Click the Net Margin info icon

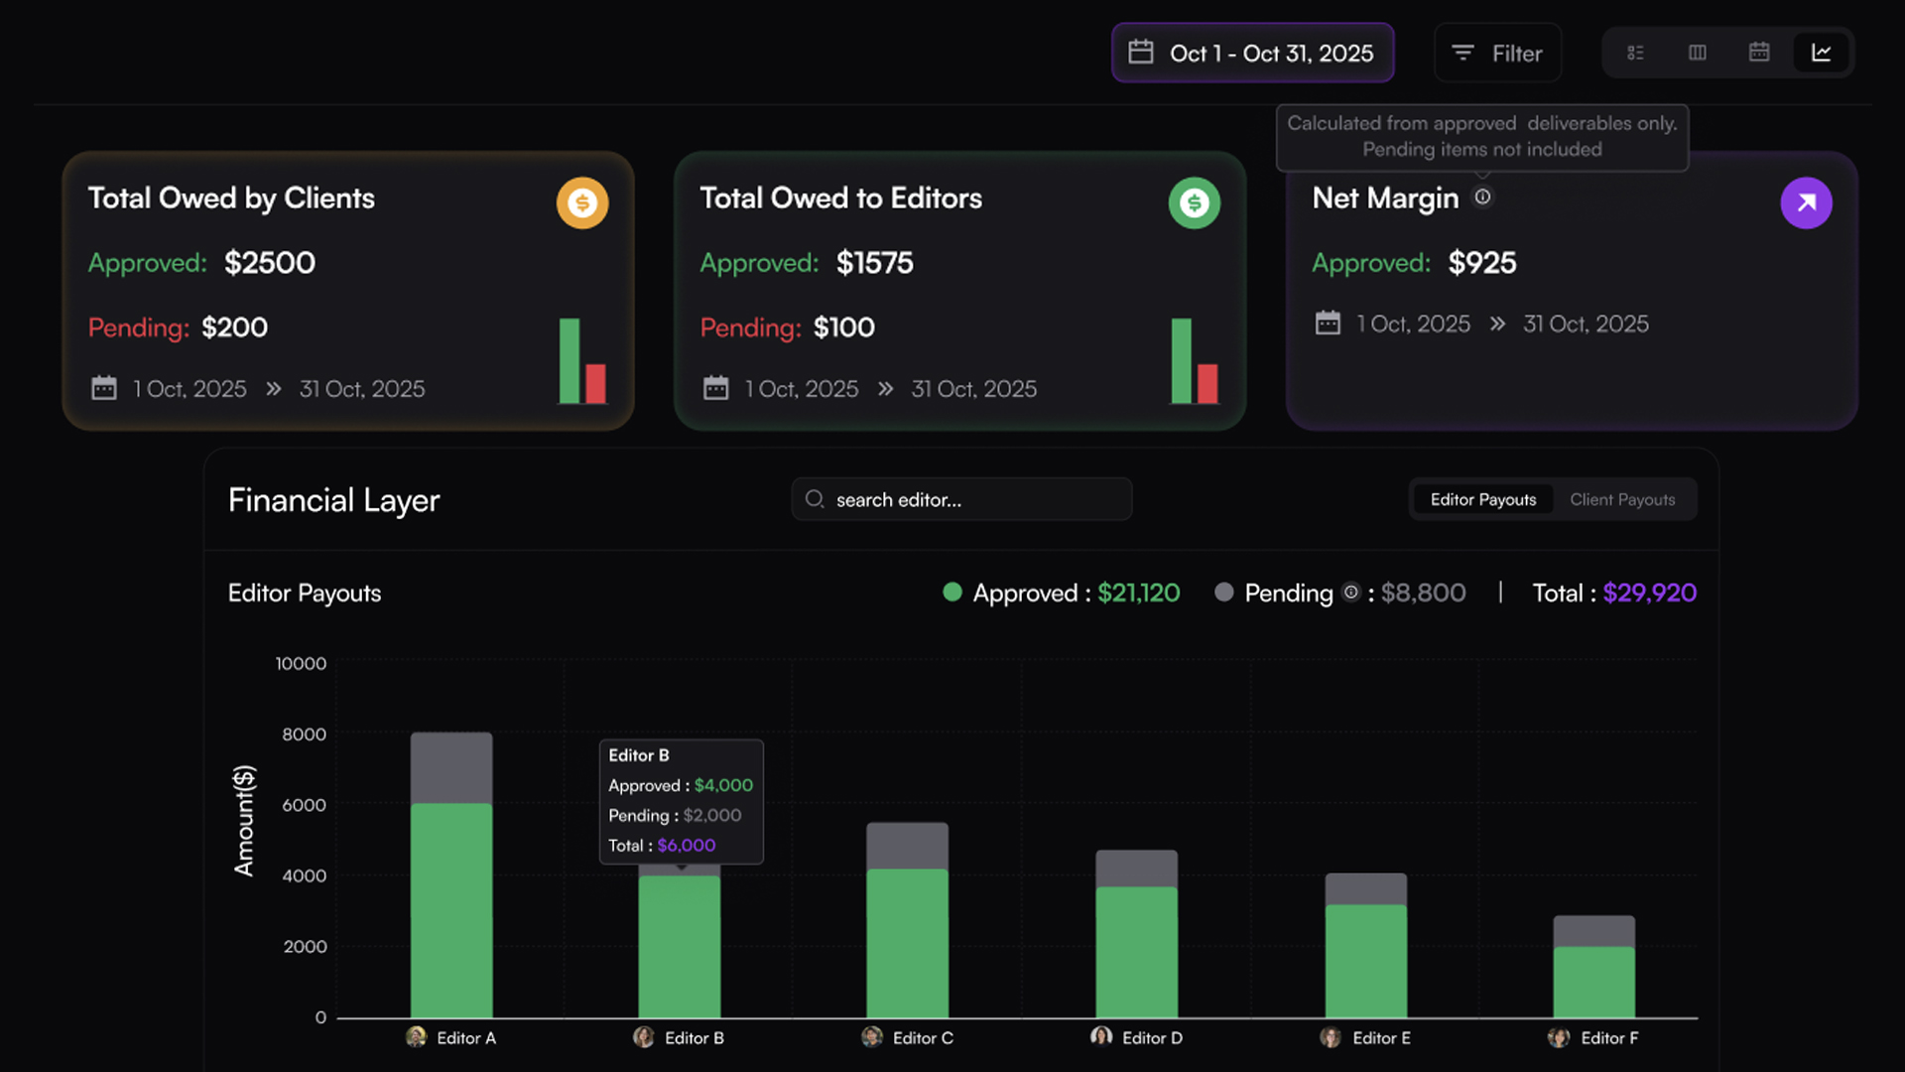(x=1482, y=198)
